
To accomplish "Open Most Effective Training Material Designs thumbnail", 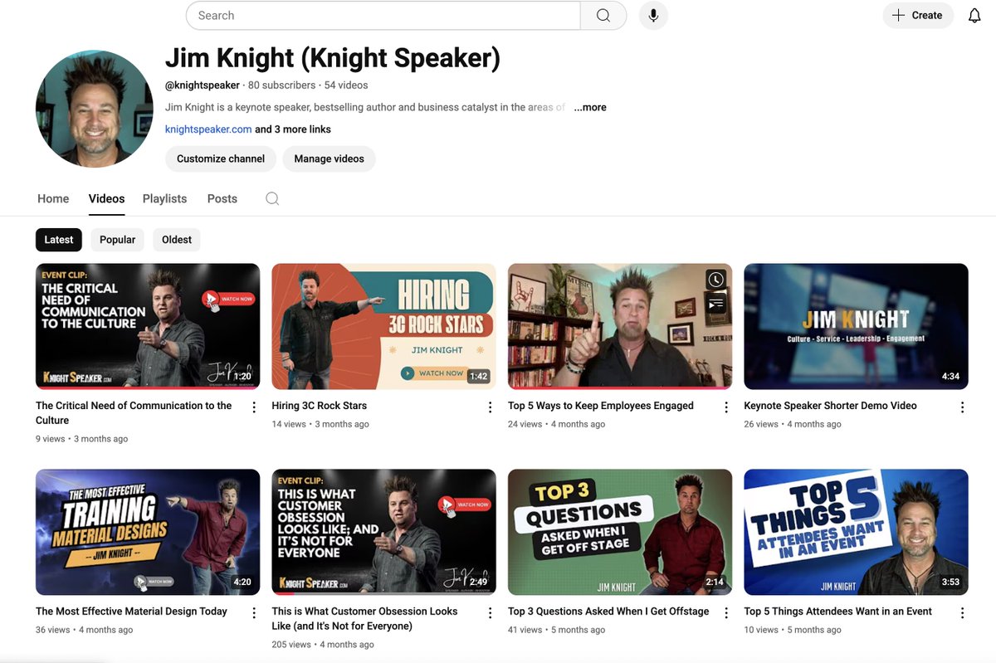I will click(x=148, y=533).
